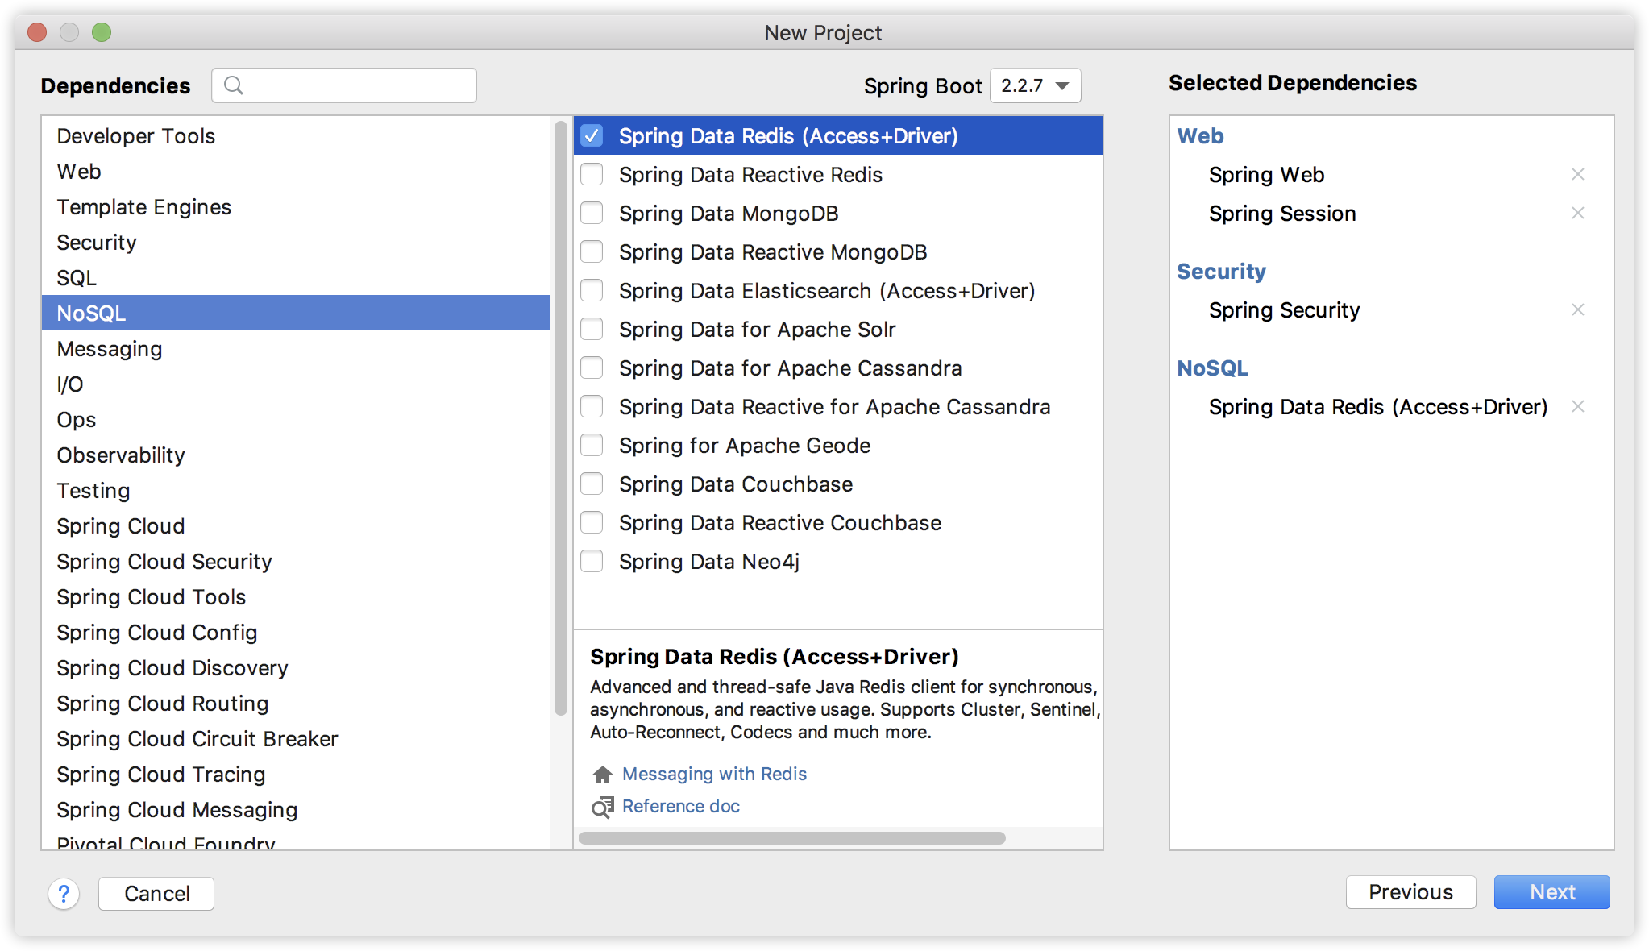The image size is (1649, 951).
Task: Click the question mark help icon
Action: coord(64,893)
